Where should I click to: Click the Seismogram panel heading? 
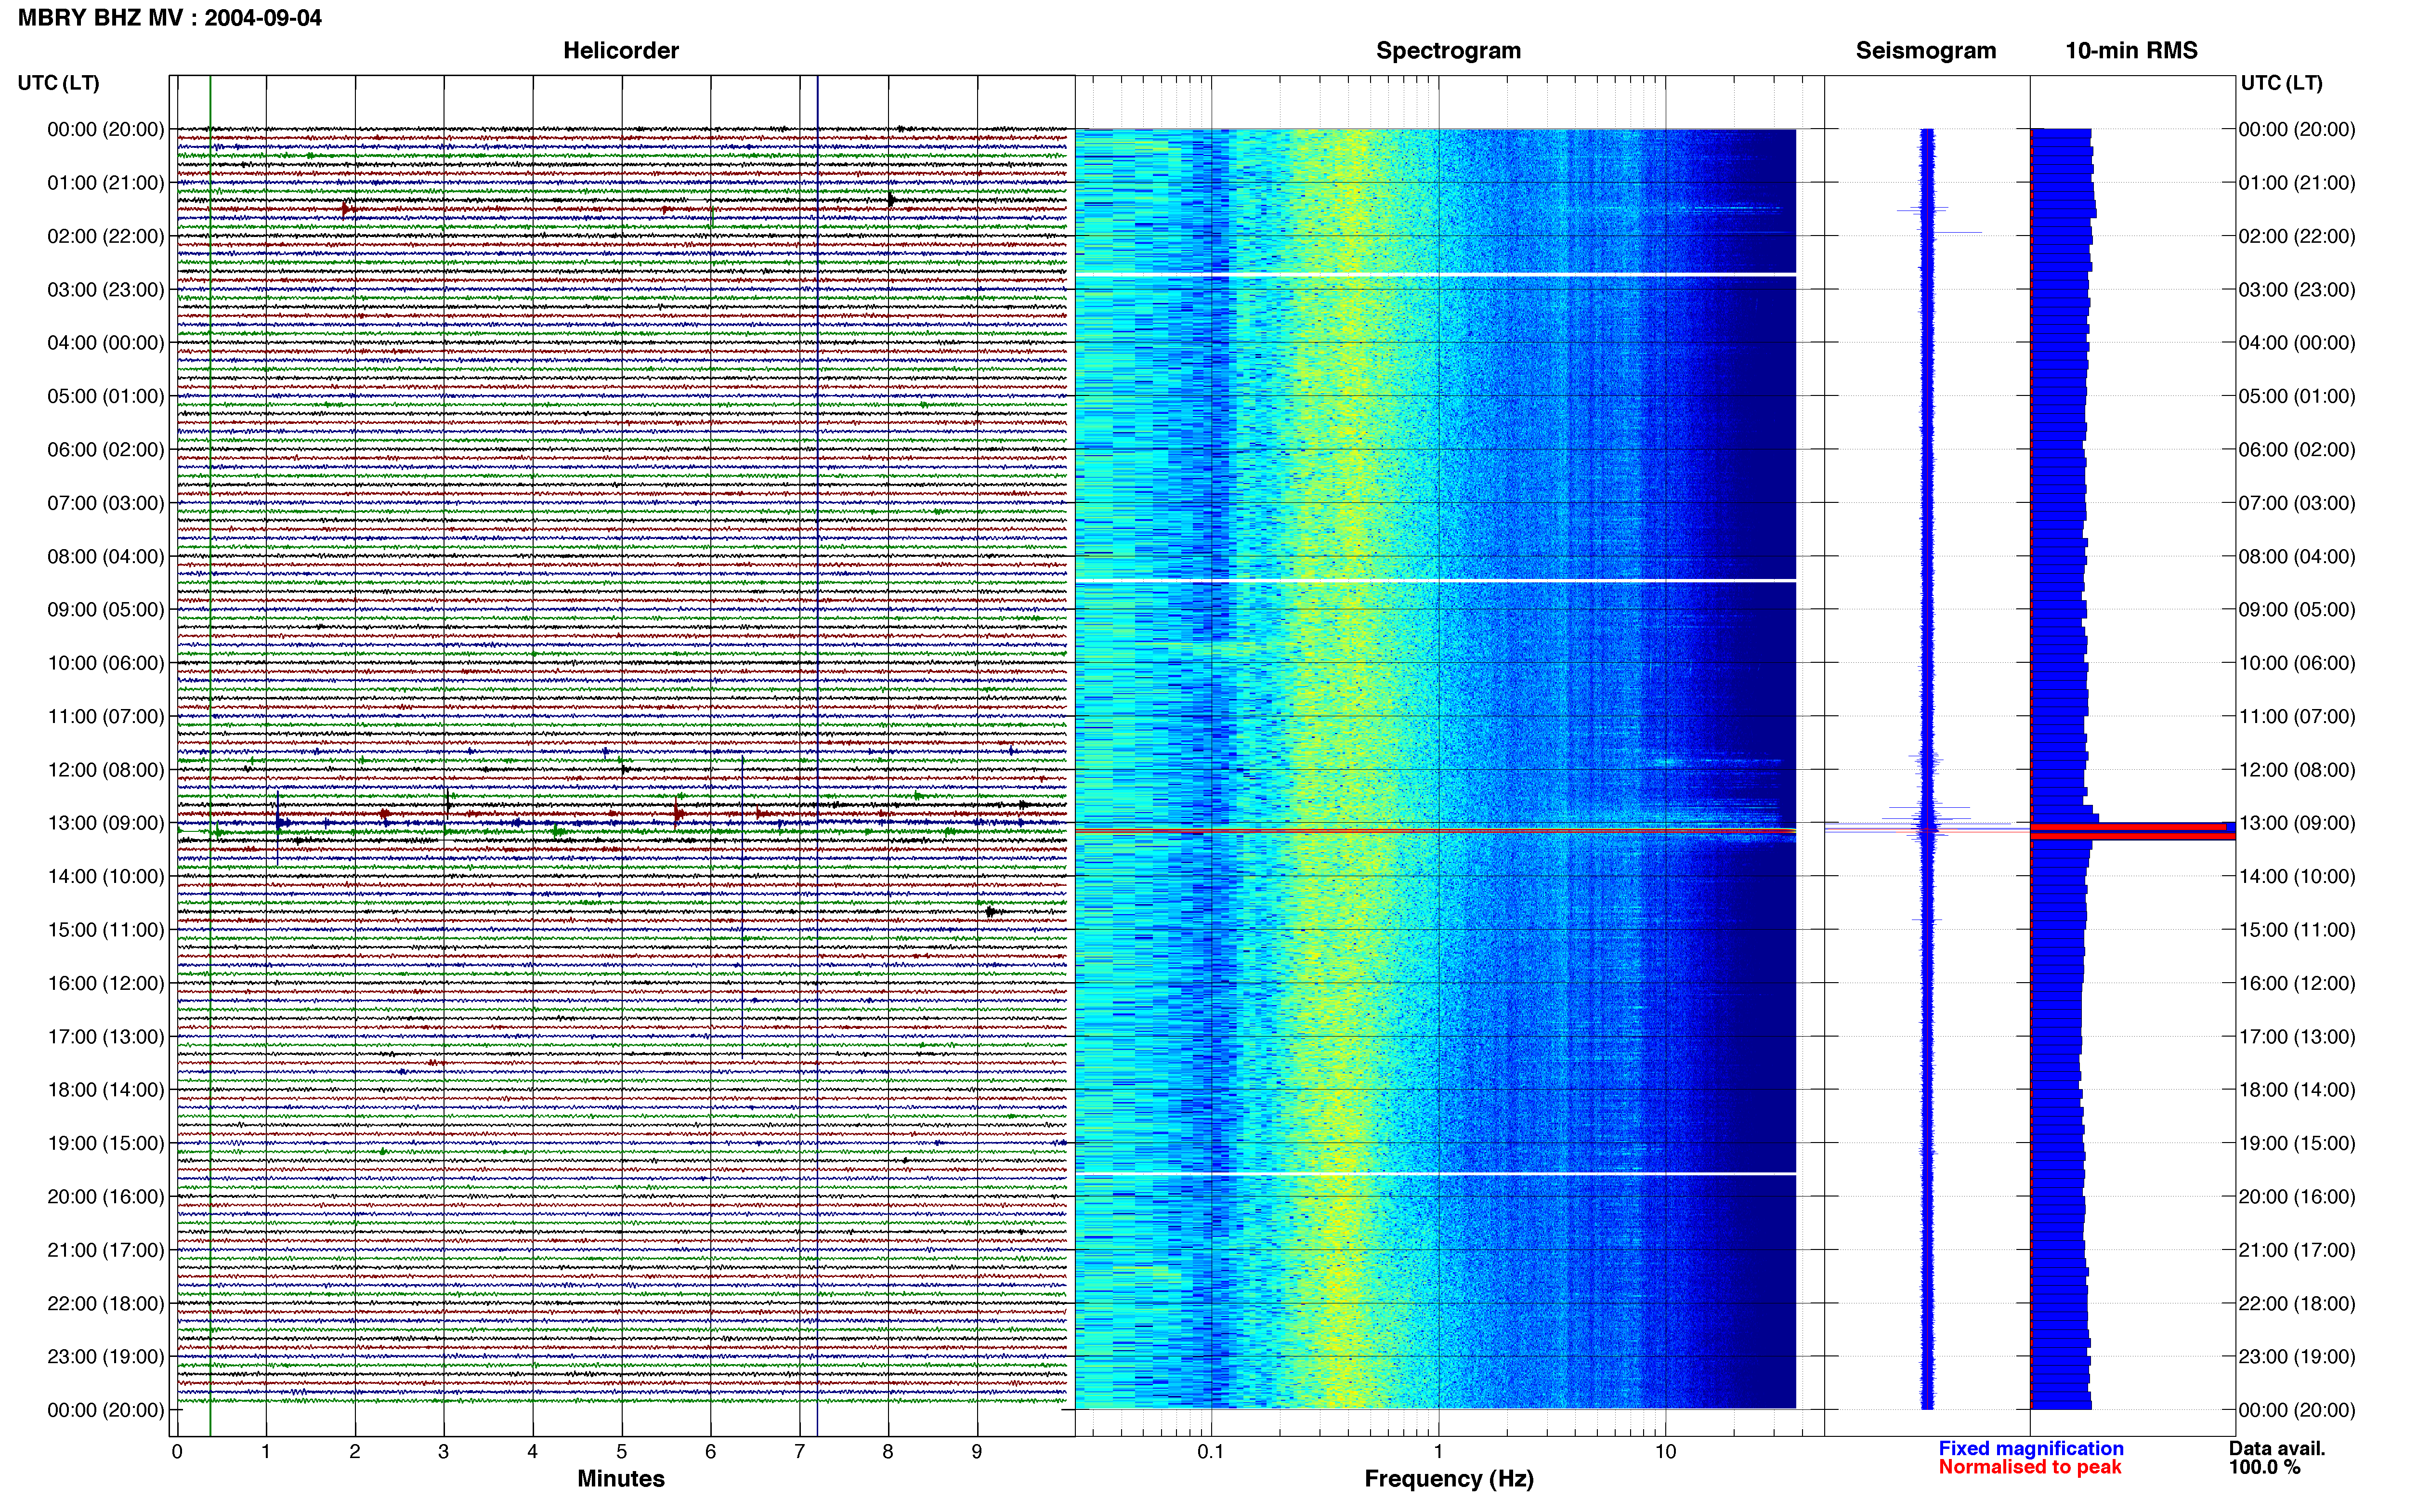pos(1925,51)
